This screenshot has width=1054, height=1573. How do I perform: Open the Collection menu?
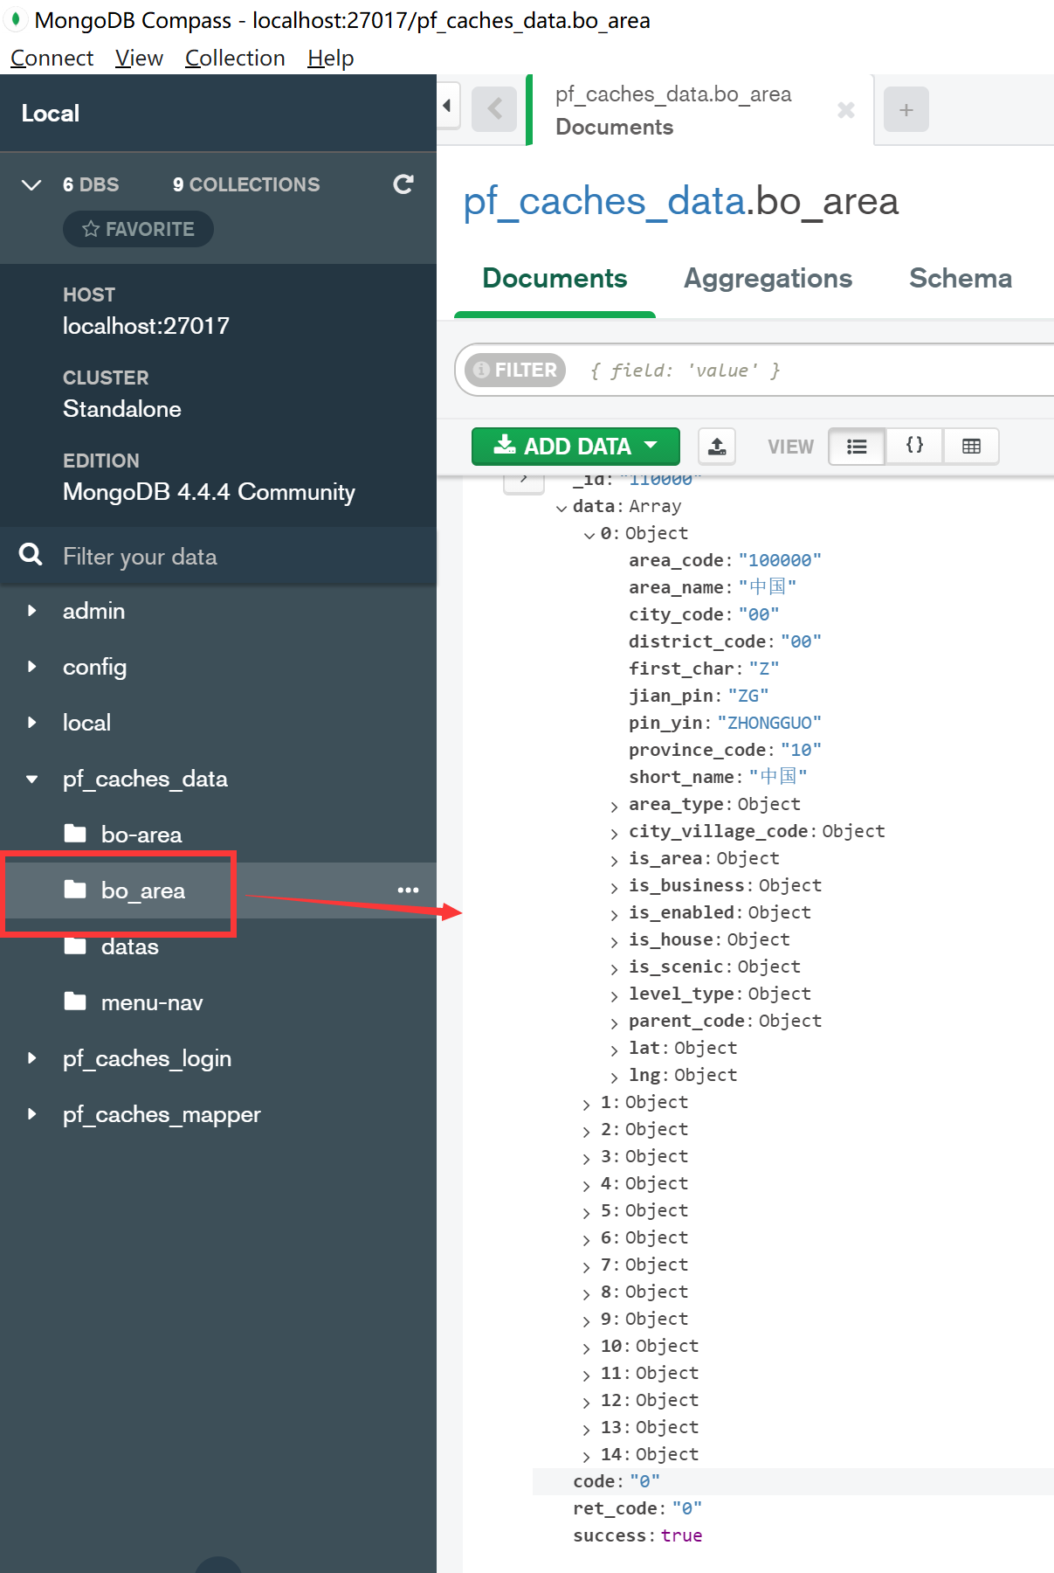235,58
